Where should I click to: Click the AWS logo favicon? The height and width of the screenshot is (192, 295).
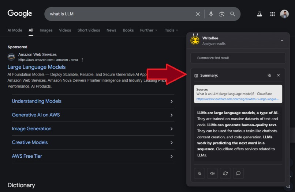coord(11,57)
